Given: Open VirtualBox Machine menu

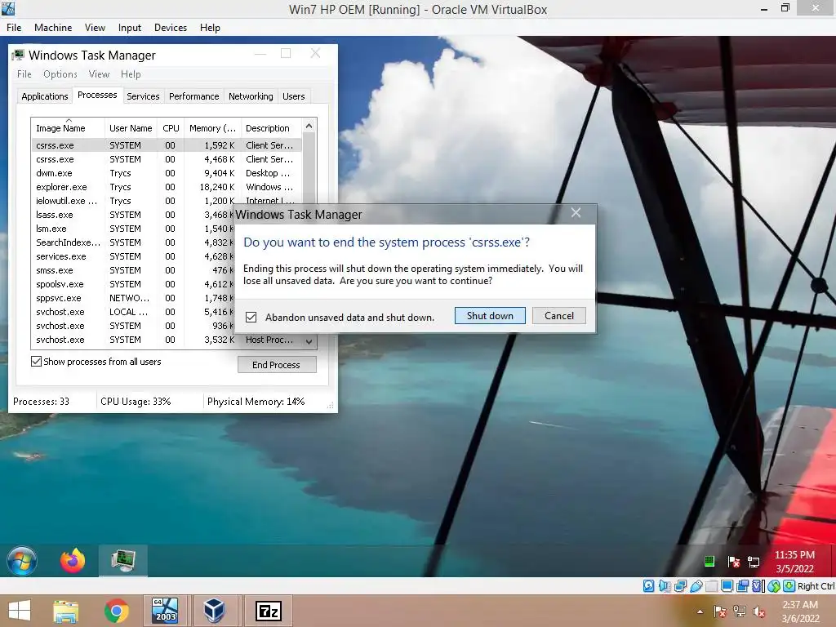Looking at the screenshot, I should click(x=53, y=28).
